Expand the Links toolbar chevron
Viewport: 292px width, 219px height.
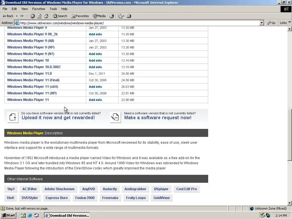click(290, 22)
